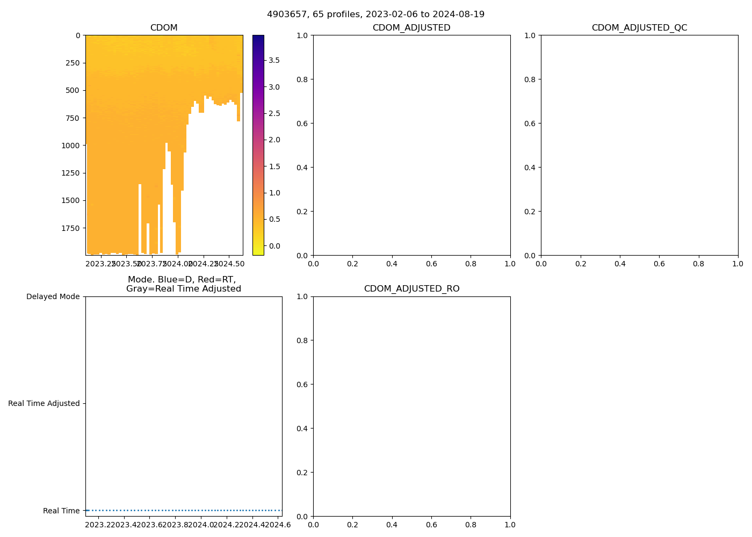Click the 1000 depth tick on CDOM plot

[70, 146]
